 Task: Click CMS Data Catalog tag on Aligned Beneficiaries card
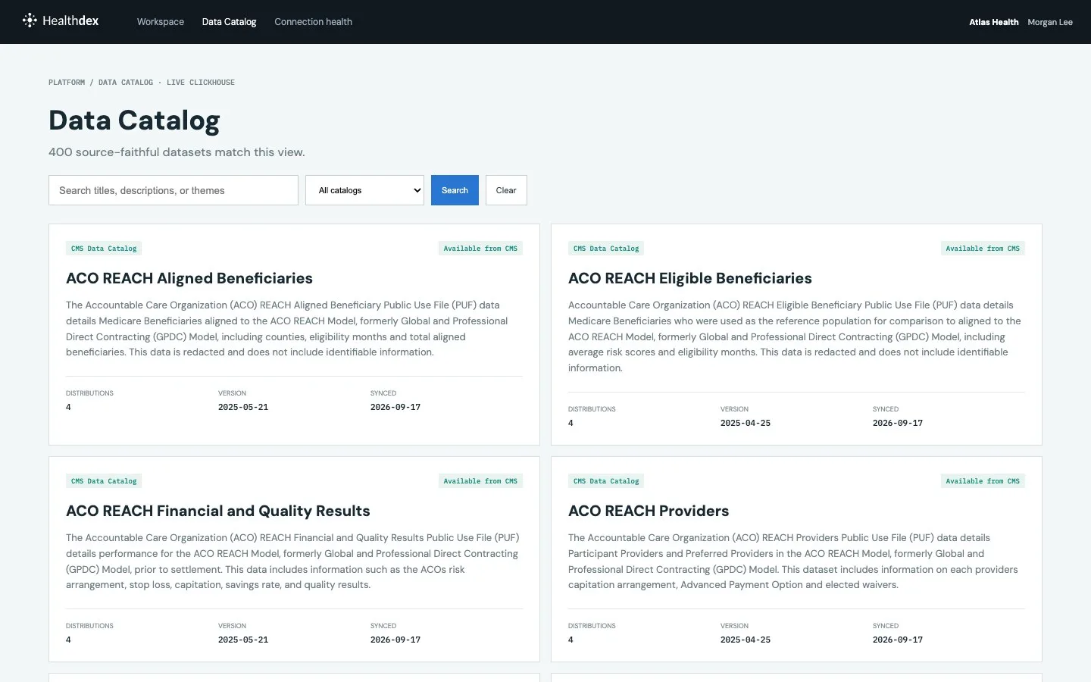(x=104, y=249)
